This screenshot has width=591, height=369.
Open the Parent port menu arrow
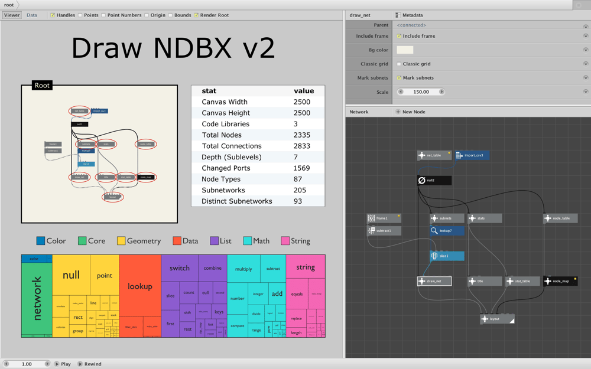tap(586, 27)
